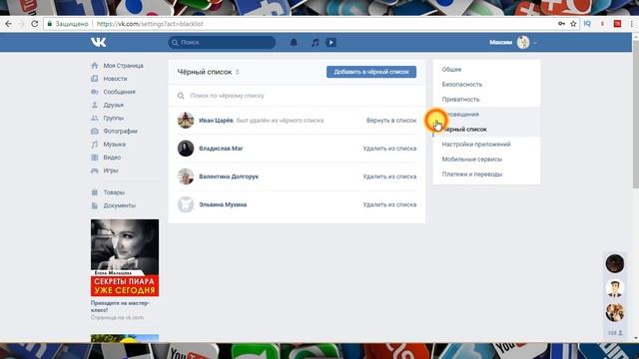Open the music note icon in header
The width and height of the screenshot is (639, 359).
pos(316,42)
